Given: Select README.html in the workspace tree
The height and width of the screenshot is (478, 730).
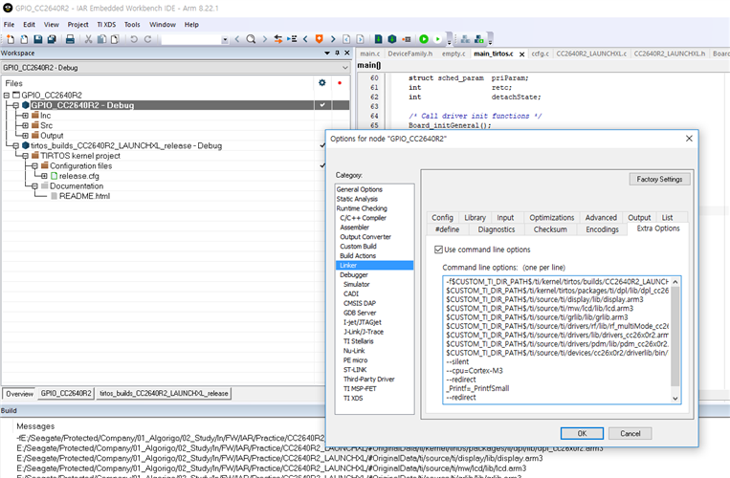Looking at the screenshot, I should (x=84, y=196).
